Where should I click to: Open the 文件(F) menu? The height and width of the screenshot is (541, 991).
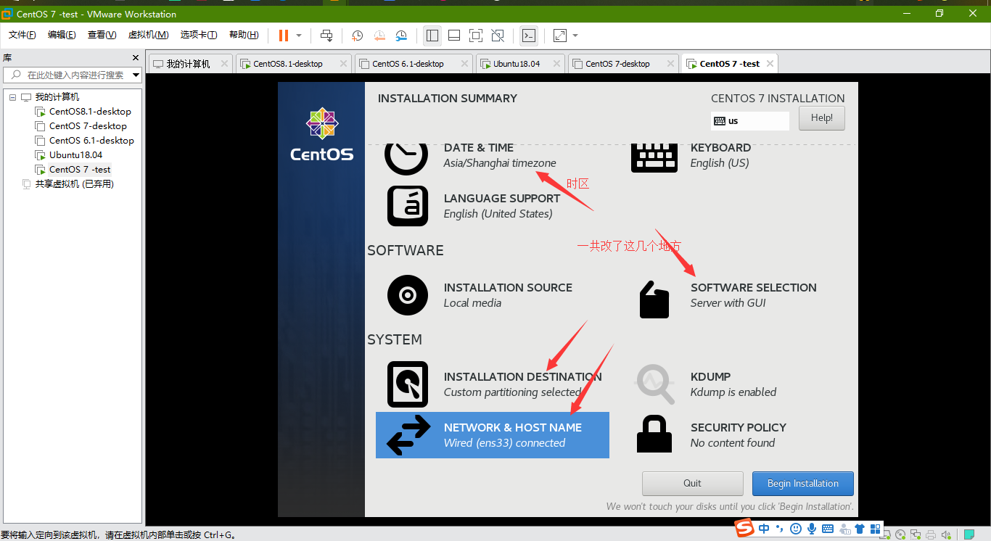point(22,35)
